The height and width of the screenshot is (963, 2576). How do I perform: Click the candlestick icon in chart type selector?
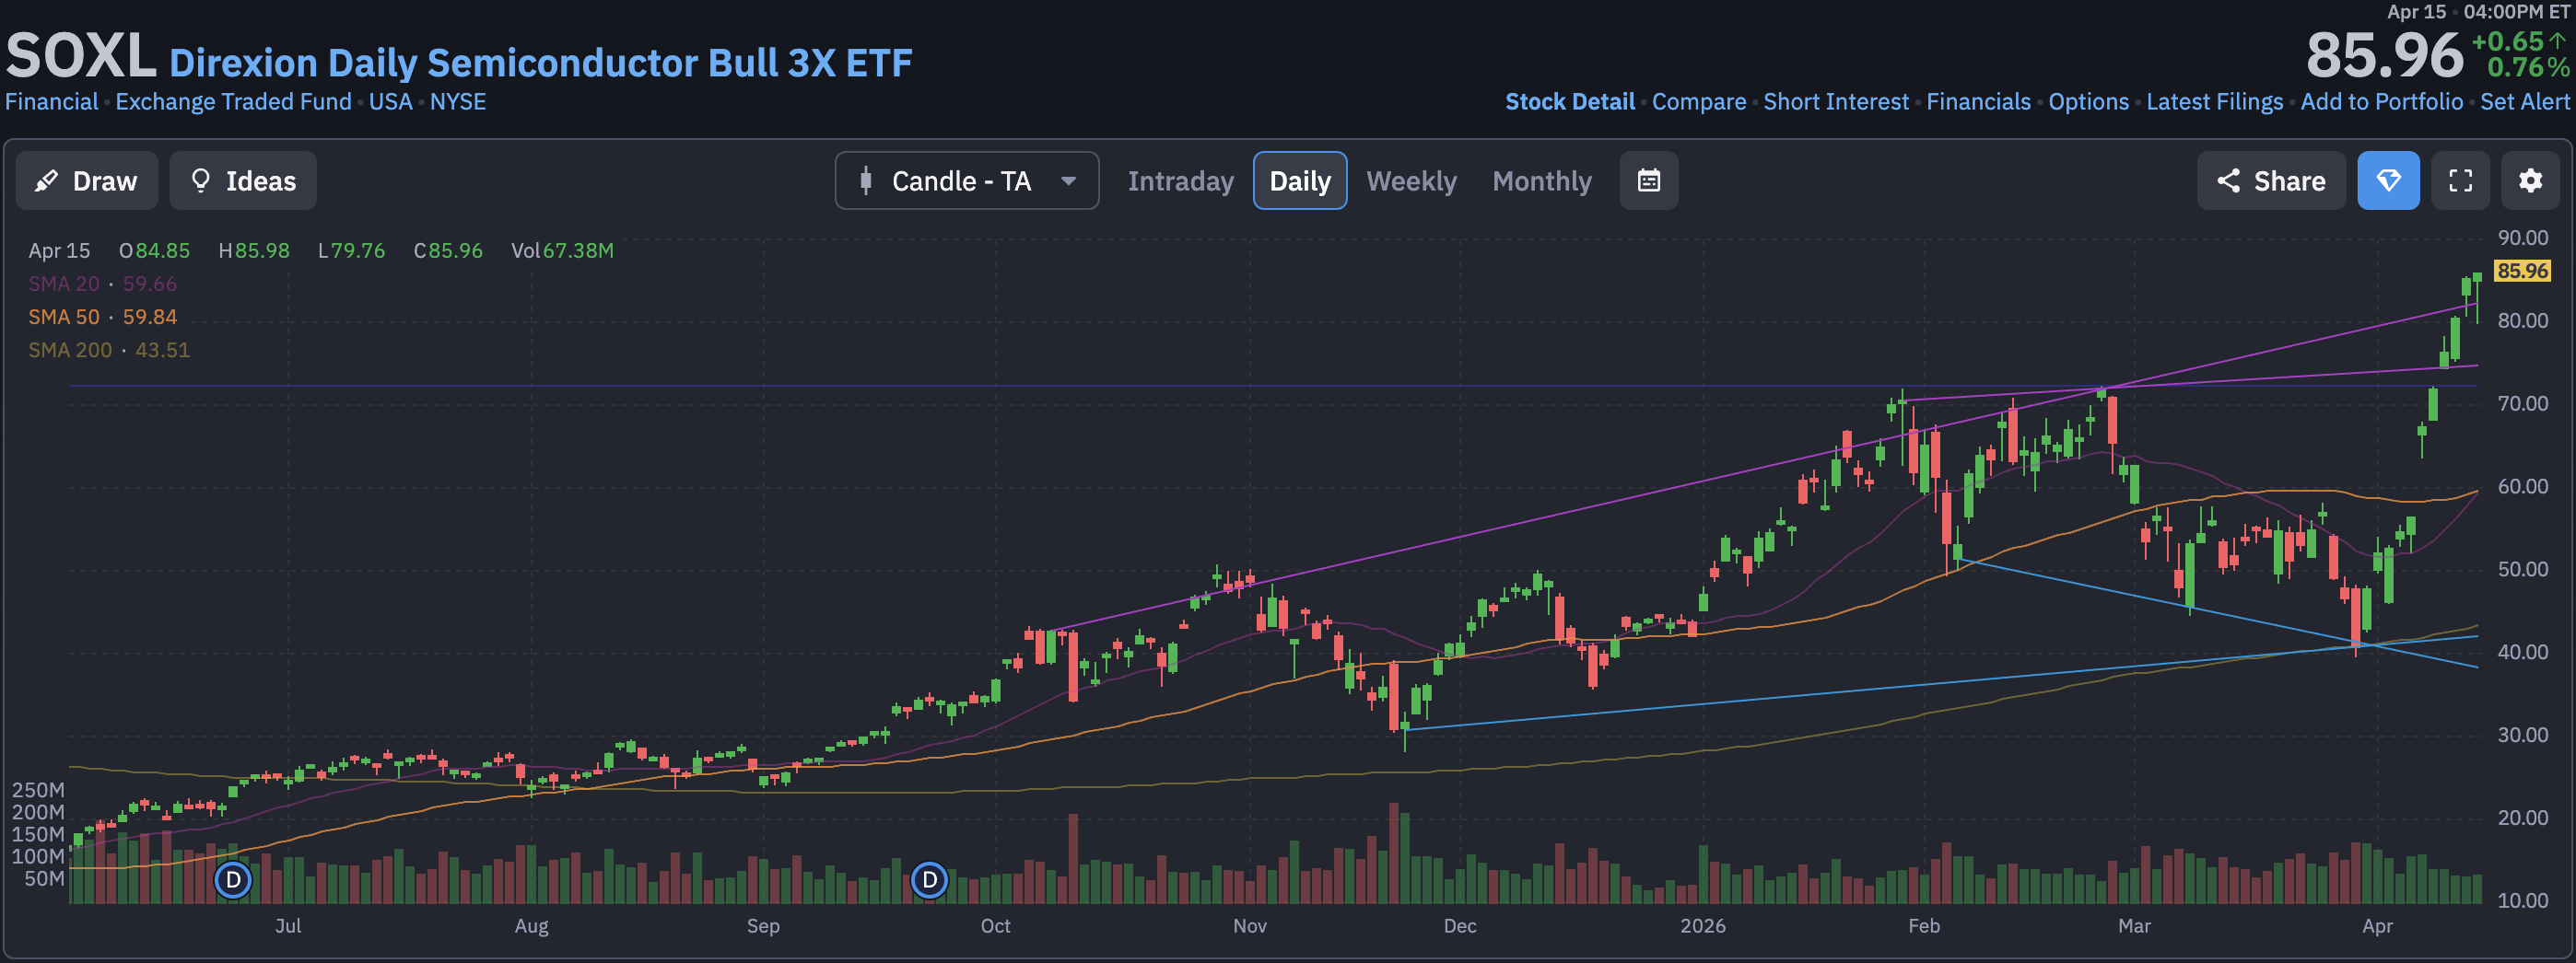866,180
